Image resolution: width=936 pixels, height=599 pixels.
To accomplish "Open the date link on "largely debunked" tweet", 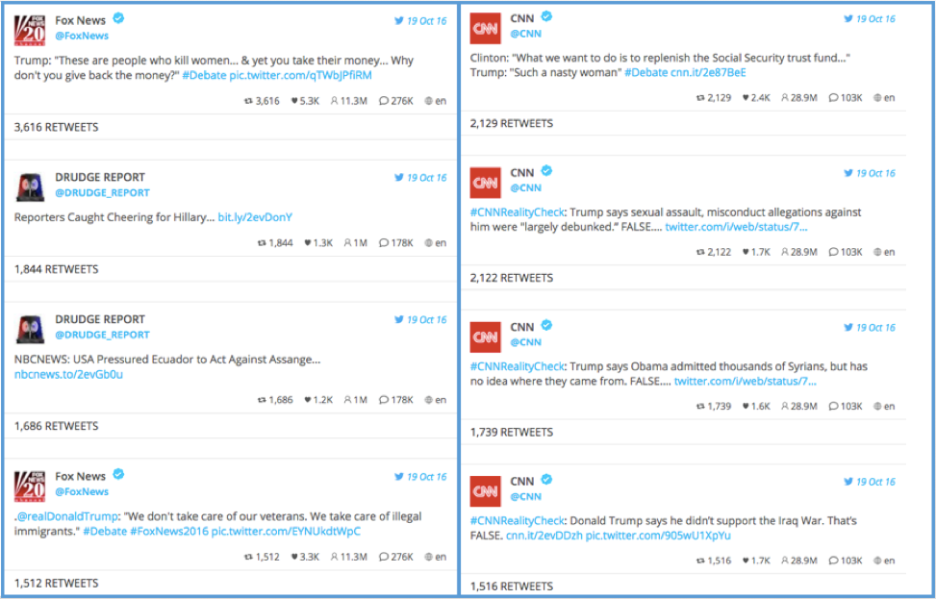I will (875, 173).
